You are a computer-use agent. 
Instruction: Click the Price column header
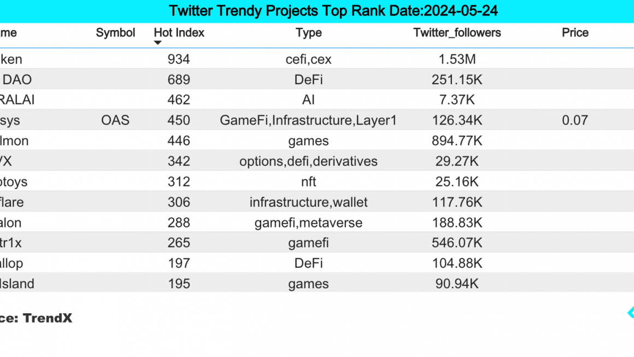(575, 33)
